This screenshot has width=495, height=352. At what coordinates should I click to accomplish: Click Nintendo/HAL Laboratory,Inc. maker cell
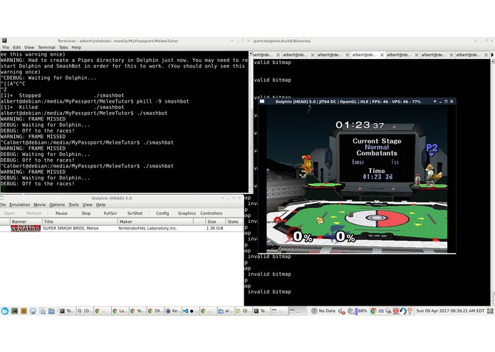[147, 228]
